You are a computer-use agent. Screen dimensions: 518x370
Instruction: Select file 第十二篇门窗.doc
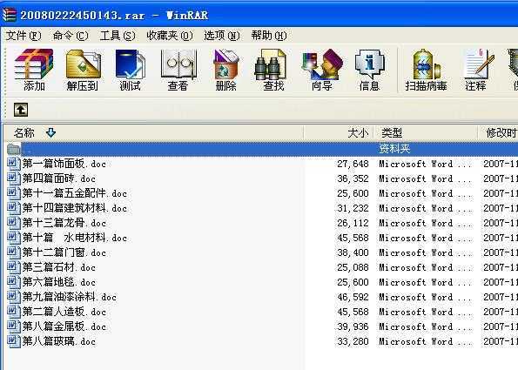point(64,252)
